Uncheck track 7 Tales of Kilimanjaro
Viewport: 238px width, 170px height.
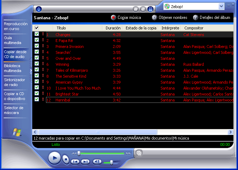(x=37, y=70)
